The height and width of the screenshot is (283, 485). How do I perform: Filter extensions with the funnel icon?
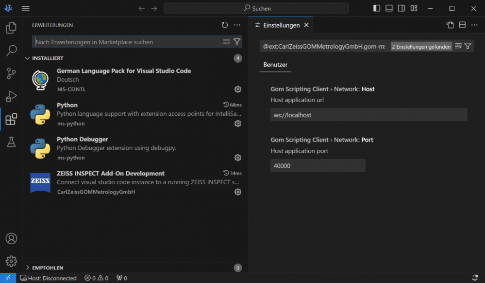click(x=237, y=42)
